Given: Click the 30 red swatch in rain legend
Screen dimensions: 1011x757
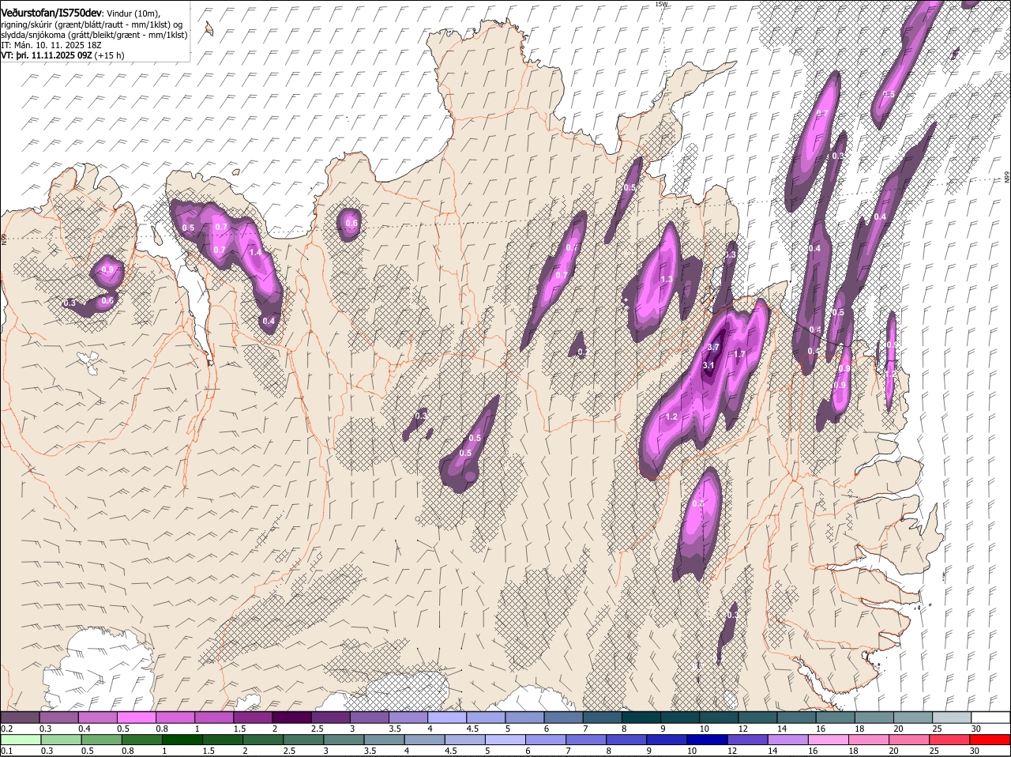Looking at the screenshot, I should click(990, 740).
